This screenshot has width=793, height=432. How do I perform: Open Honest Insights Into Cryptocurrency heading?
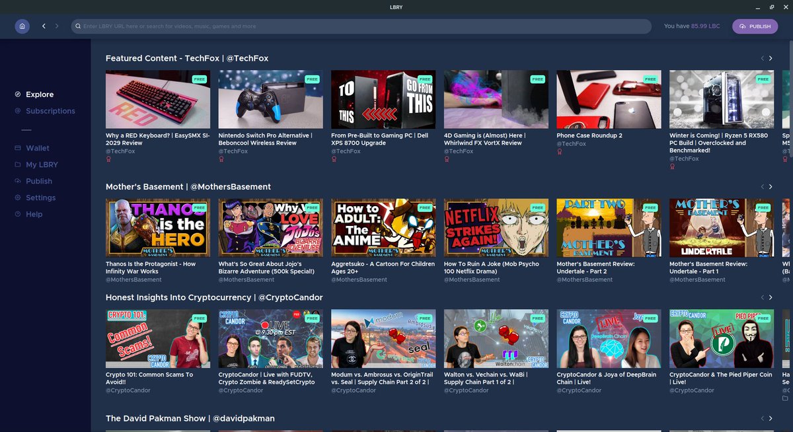point(214,297)
